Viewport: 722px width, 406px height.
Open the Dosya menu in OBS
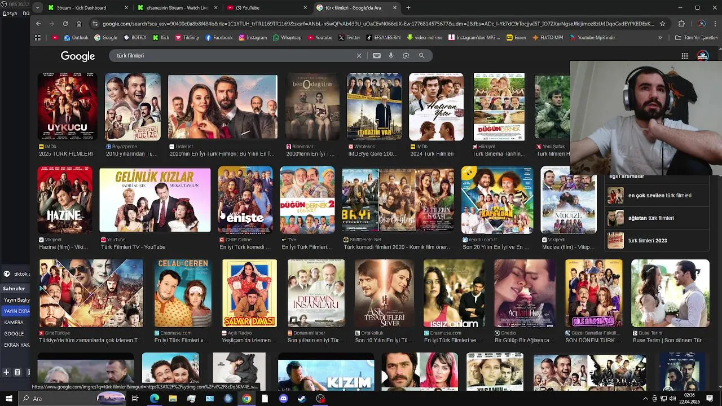[x=10, y=14]
